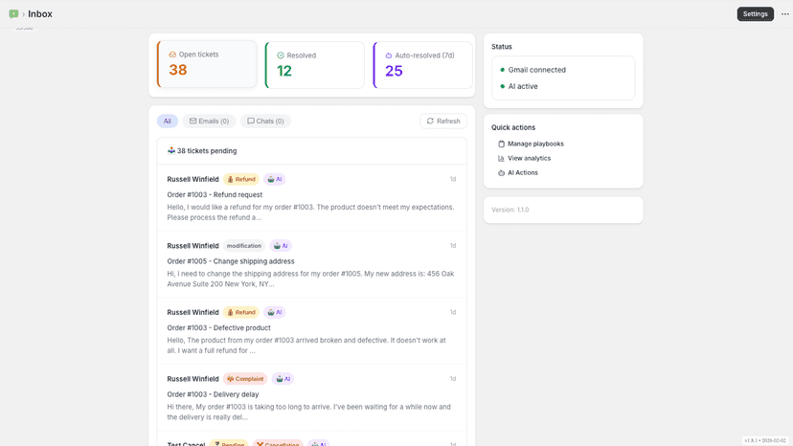Screen dimensions: 793x446
Task: Click the refresh arrows icon
Action: click(430, 121)
